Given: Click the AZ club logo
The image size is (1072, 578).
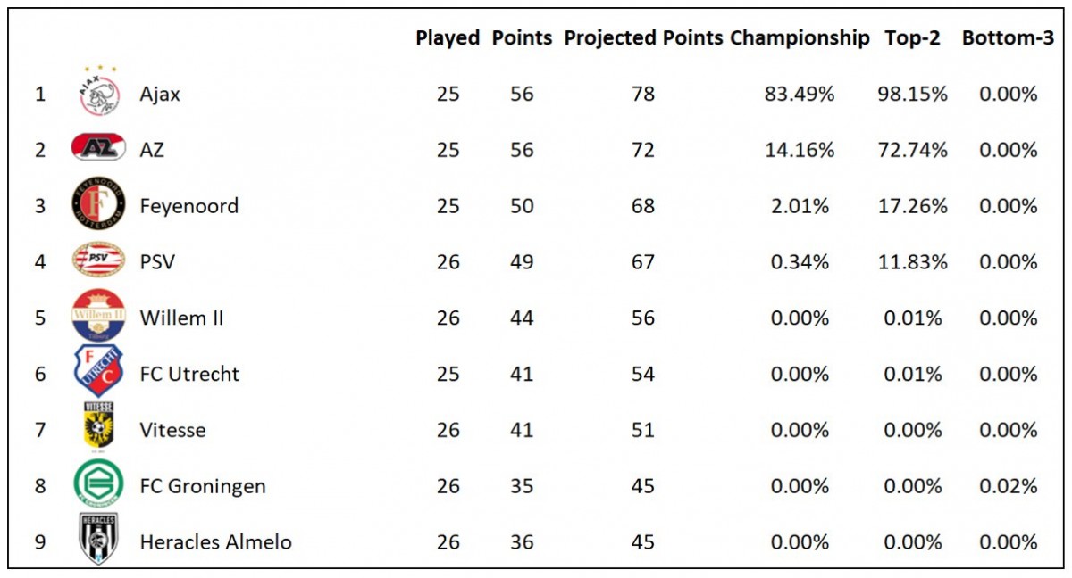Looking at the screenshot, I should pos(98,148).
